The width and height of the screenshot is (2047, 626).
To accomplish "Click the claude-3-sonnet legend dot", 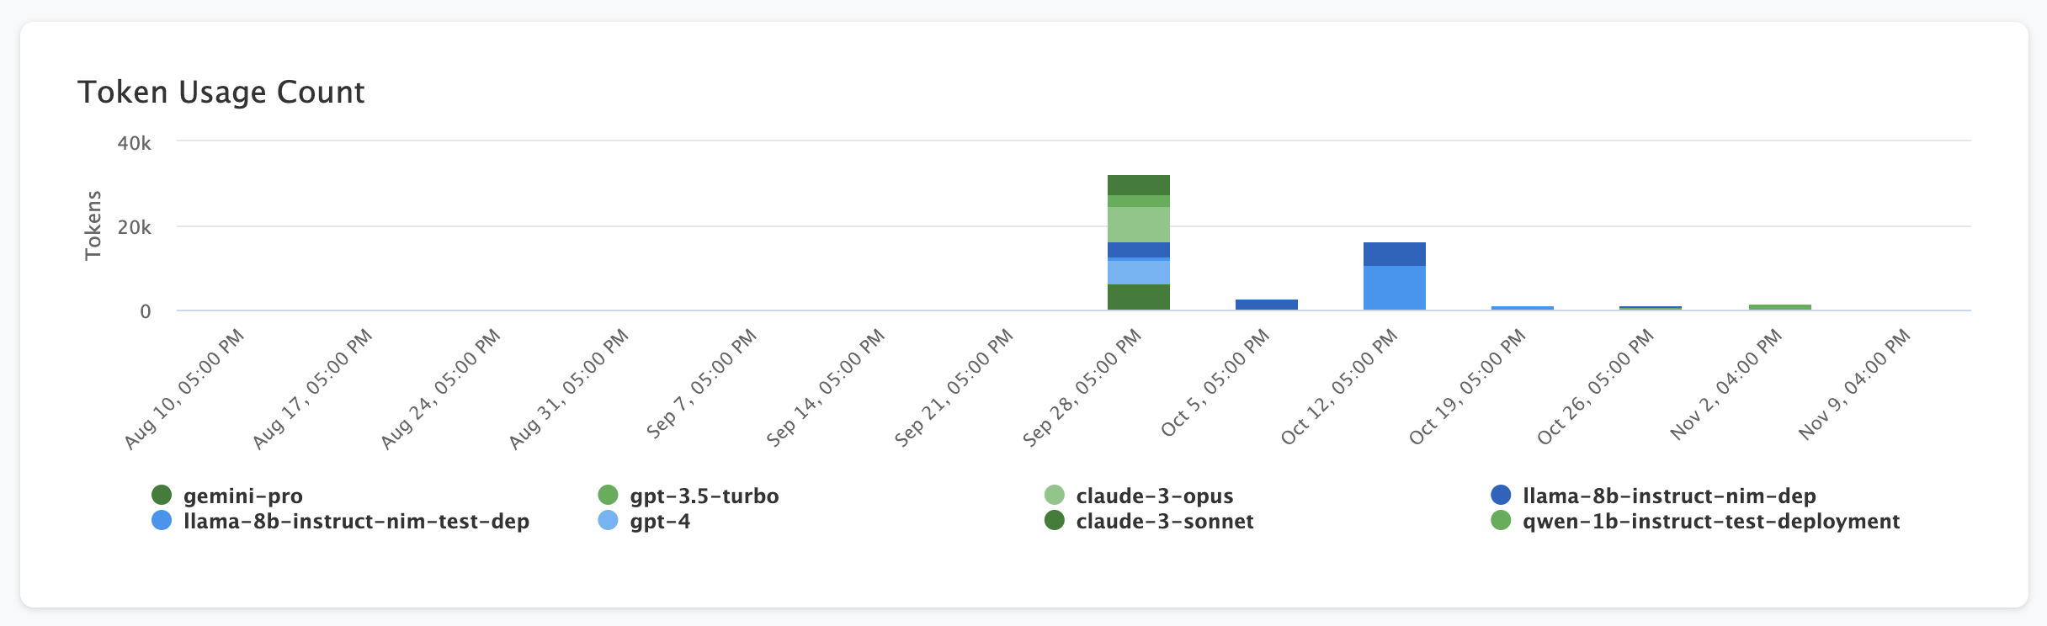I will [1054, 521].
